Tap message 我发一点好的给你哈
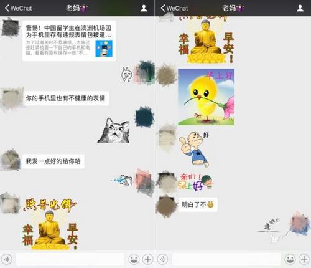Screen dimensions: 311x268 click(53, 161)
